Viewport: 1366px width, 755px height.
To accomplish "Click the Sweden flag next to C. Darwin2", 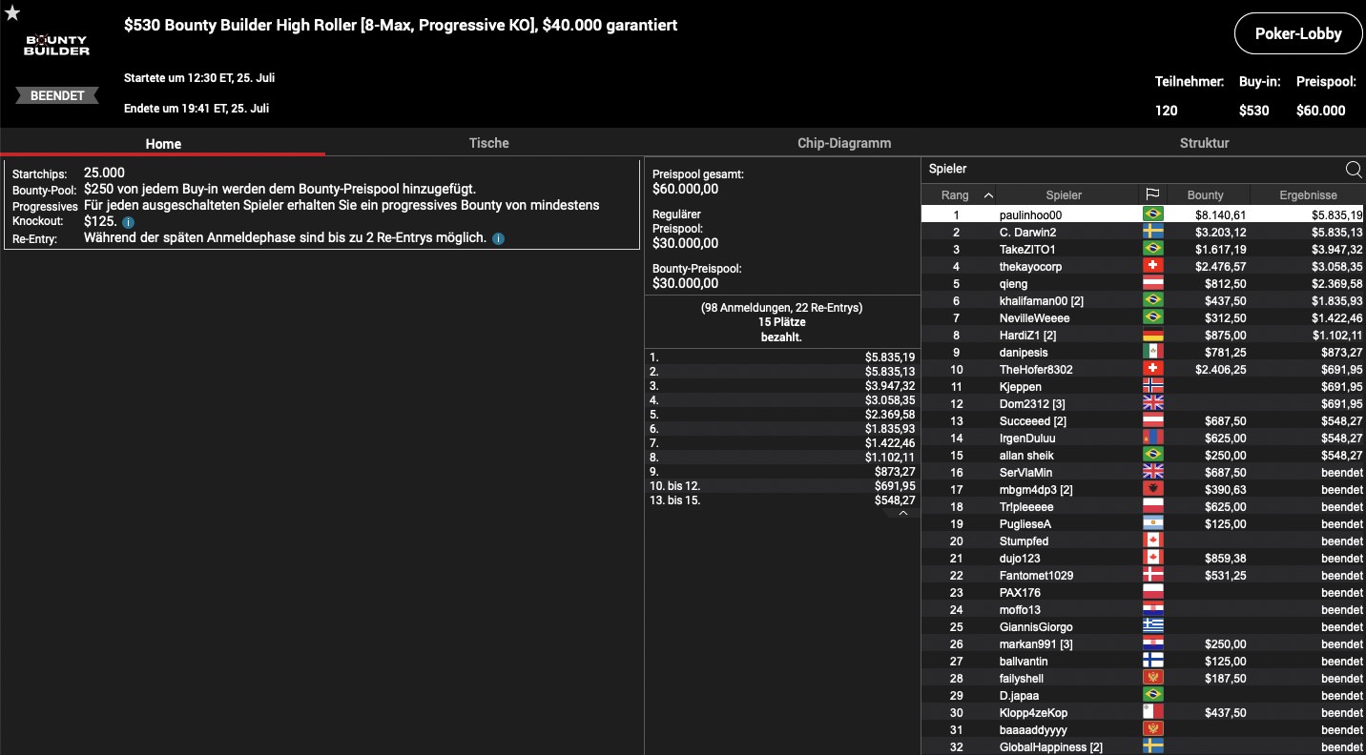I will (1152, 233).
